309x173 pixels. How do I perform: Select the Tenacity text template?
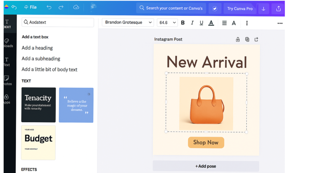39,105
